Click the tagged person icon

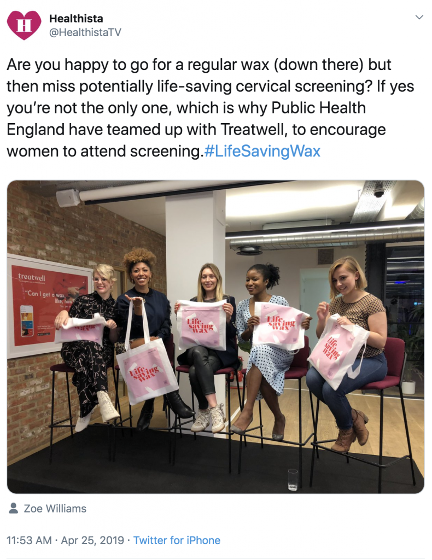[14, 508]
